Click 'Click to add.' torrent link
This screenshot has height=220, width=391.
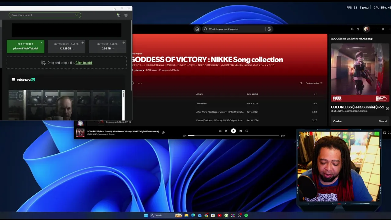click(x=84, y=63)
